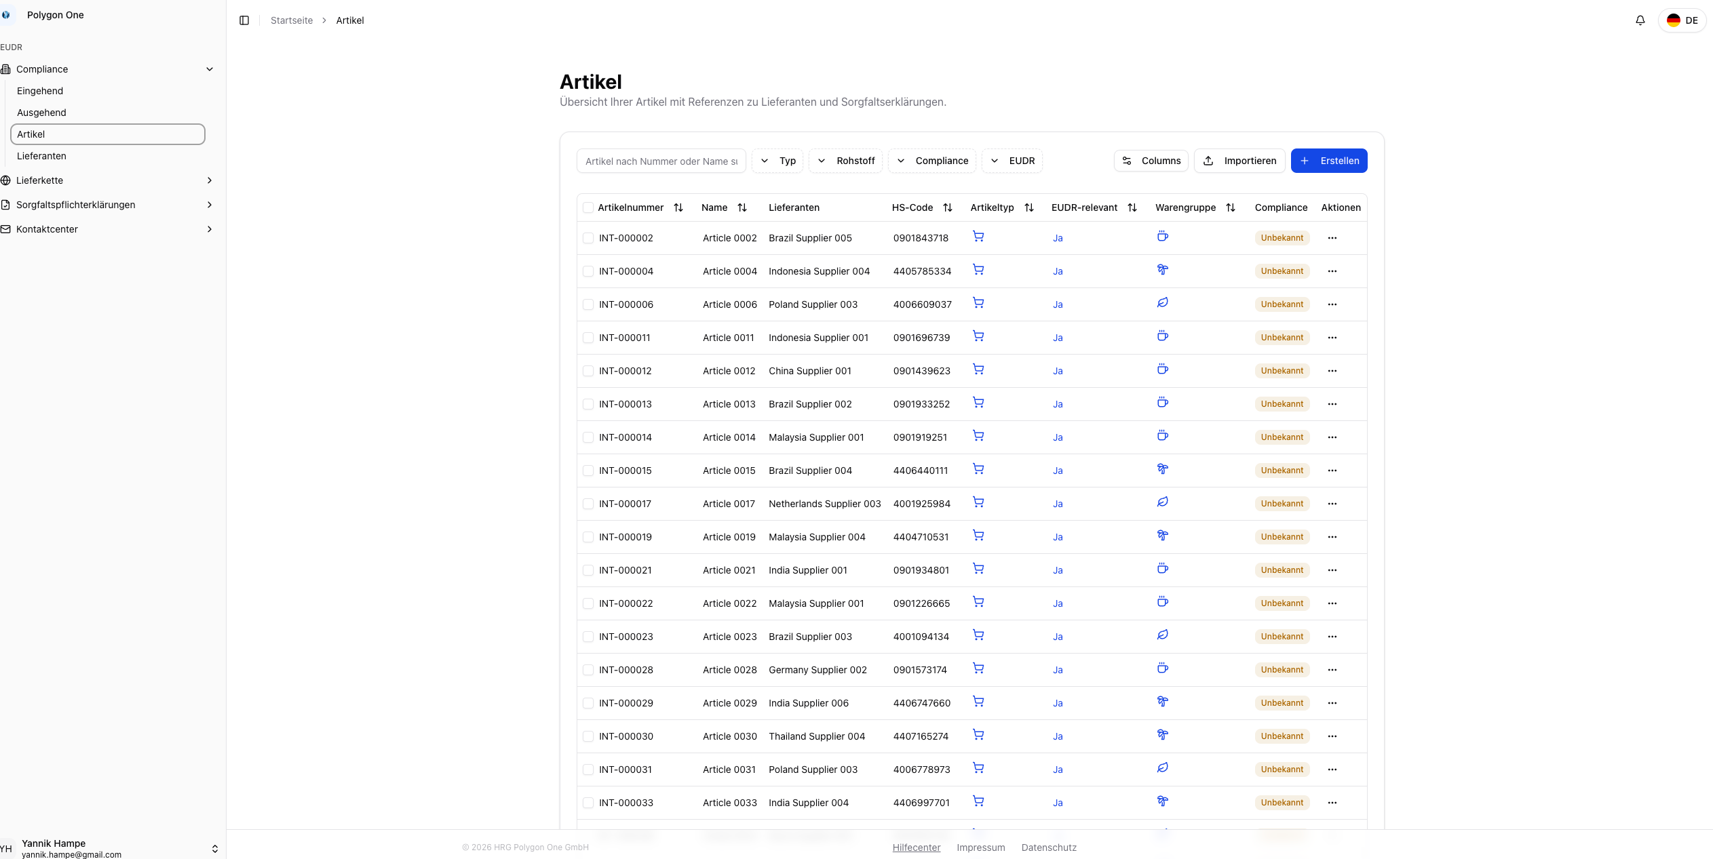Open the Typ filter dropdown
The height and width of the screenshot is (859, 1713).
point(777,161)
